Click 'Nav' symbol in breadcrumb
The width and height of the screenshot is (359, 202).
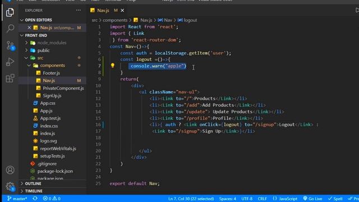pyautogui.click(x=168, y=20)
